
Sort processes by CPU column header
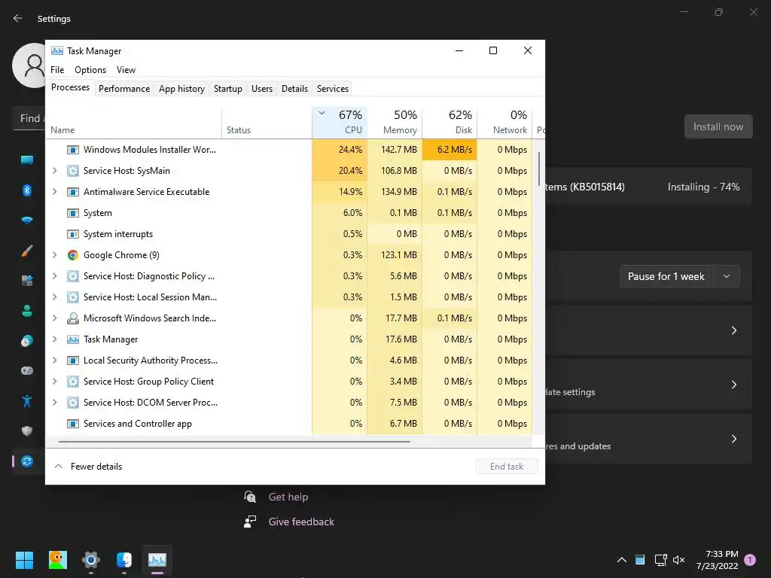340,123
